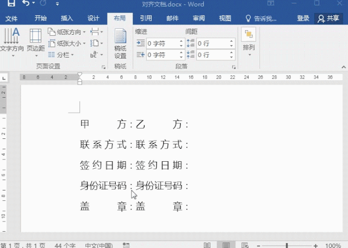
Task: Click spacing-before icon in 间距 group
Action: (x=191, y=43)
